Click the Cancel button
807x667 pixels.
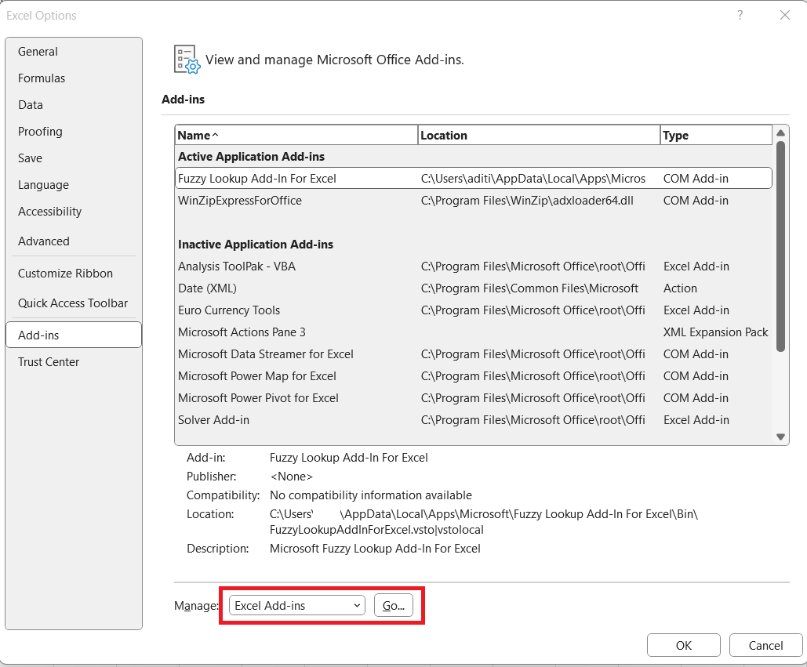point(765,645)
